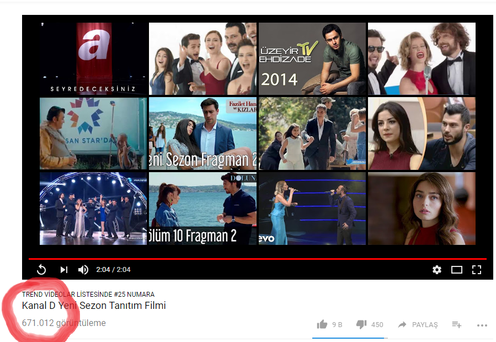Open the A channel logo suggested video

93,59
